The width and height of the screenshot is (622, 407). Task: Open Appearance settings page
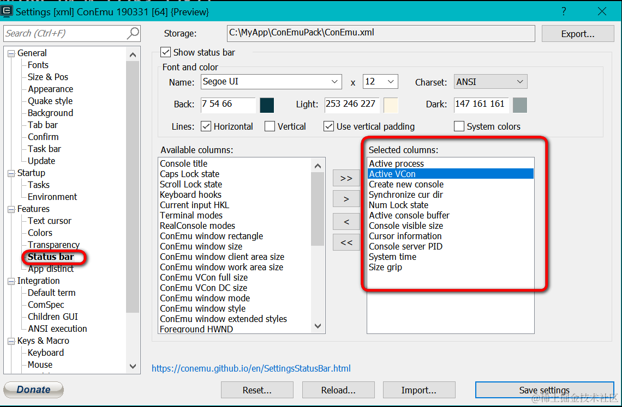(50, 89)
